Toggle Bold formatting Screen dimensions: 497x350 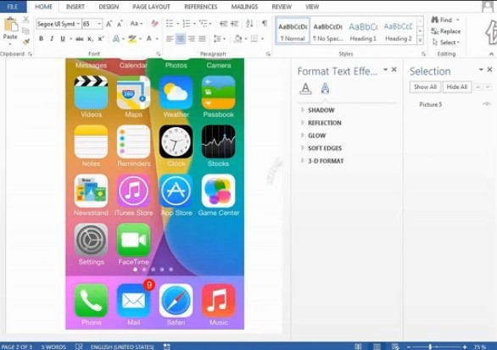(41, 39)
